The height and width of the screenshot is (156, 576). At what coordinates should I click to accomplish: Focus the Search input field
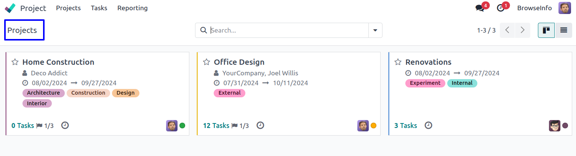[x=289, y=30]
